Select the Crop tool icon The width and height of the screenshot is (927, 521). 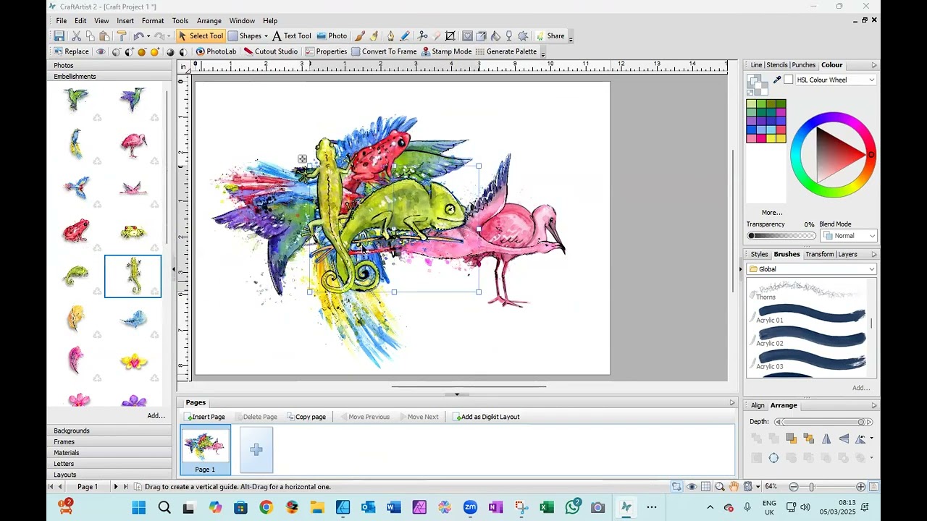click(450, 36)
